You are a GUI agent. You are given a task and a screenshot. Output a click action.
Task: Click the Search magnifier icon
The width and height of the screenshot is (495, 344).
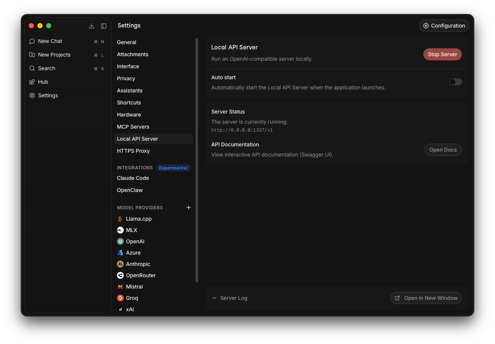[32, 68]
